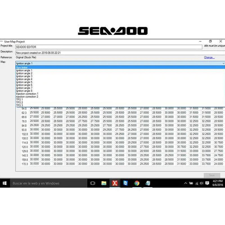Select Rpm limiter from the map list
Viewport: 225px width, 225px height.
click(x=120, y=67)
